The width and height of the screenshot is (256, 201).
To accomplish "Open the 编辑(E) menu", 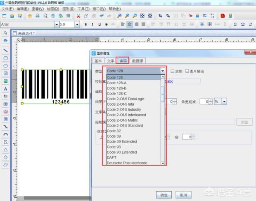I will click(23, 9).
